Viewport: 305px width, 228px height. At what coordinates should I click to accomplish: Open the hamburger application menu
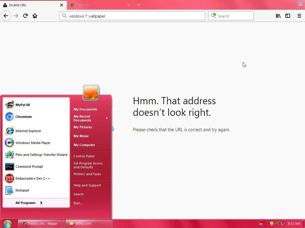point(299,16)
